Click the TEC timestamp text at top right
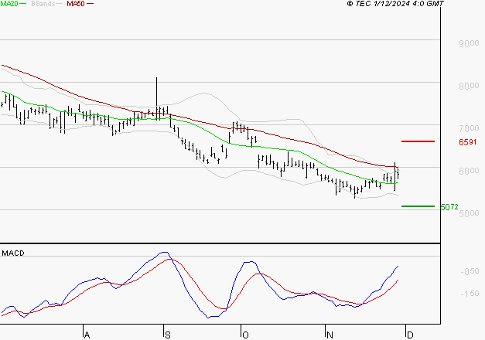The height and width of the screenshot is (340, 485). coord(396,4)
